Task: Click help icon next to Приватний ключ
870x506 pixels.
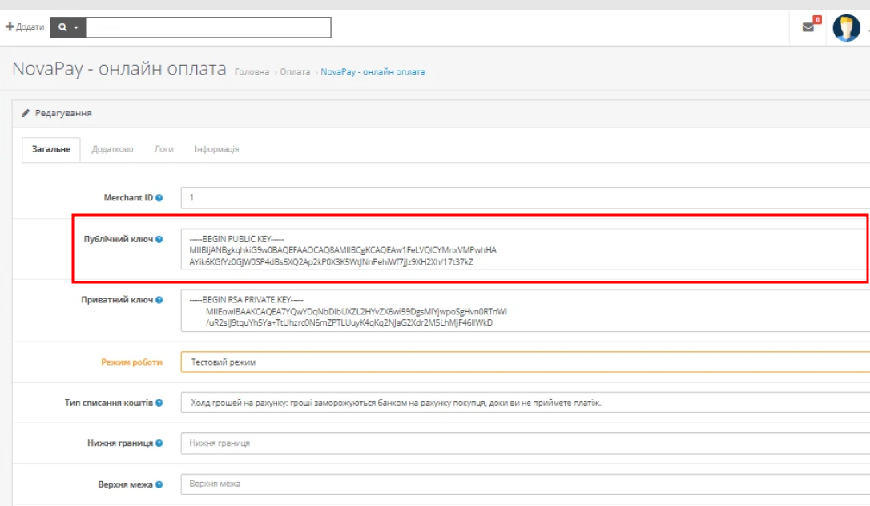Action: pyautogui.click(x=159, y=300)
